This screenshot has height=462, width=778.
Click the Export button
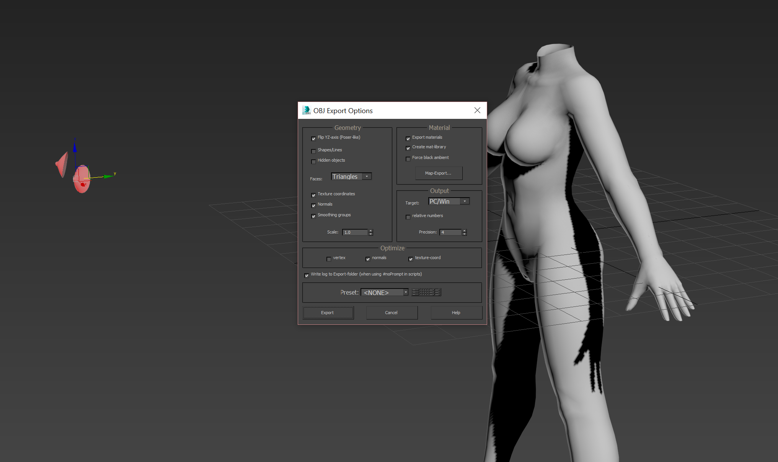[328, 313]
